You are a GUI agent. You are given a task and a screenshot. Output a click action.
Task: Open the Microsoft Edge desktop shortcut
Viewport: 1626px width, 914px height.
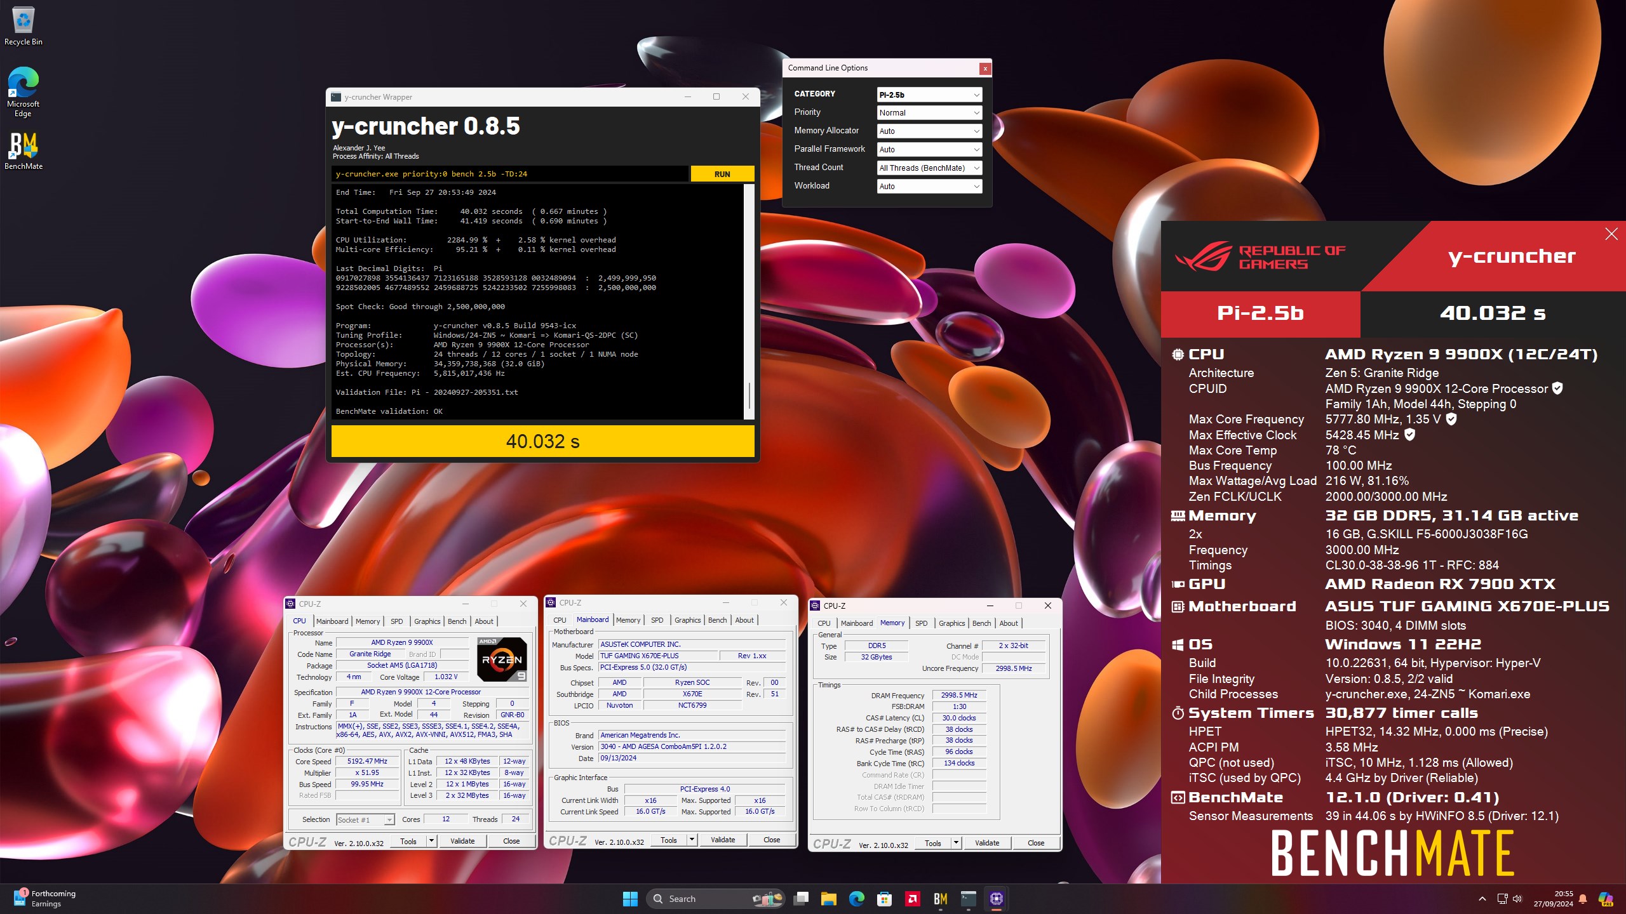pyautogui.click(x=24, y=93)
